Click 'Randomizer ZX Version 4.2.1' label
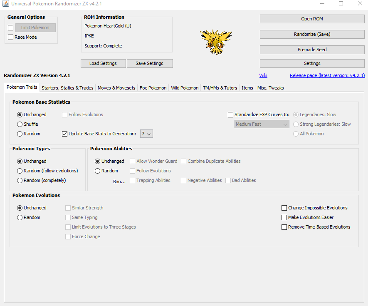The height and width of the screenshot is (306, 368). pos(37,75)
